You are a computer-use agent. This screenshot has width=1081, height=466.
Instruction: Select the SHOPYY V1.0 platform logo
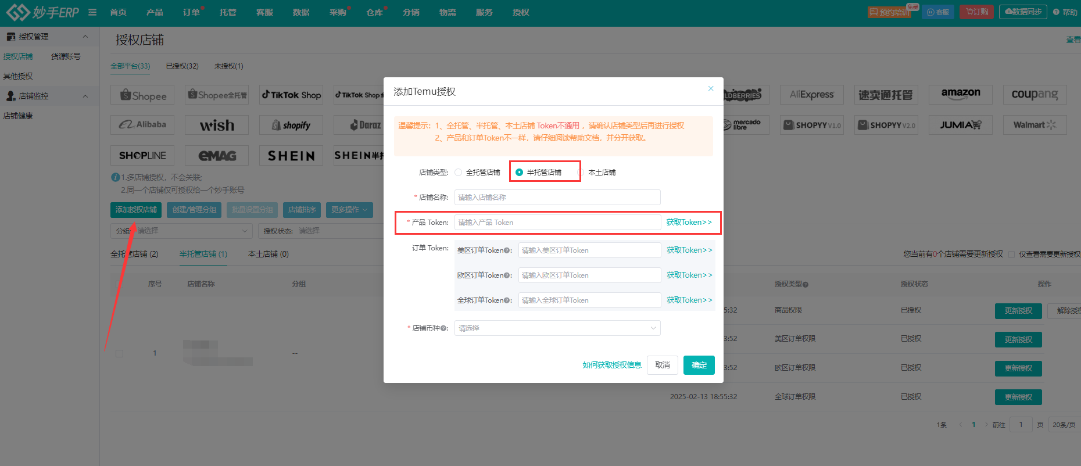812,125
